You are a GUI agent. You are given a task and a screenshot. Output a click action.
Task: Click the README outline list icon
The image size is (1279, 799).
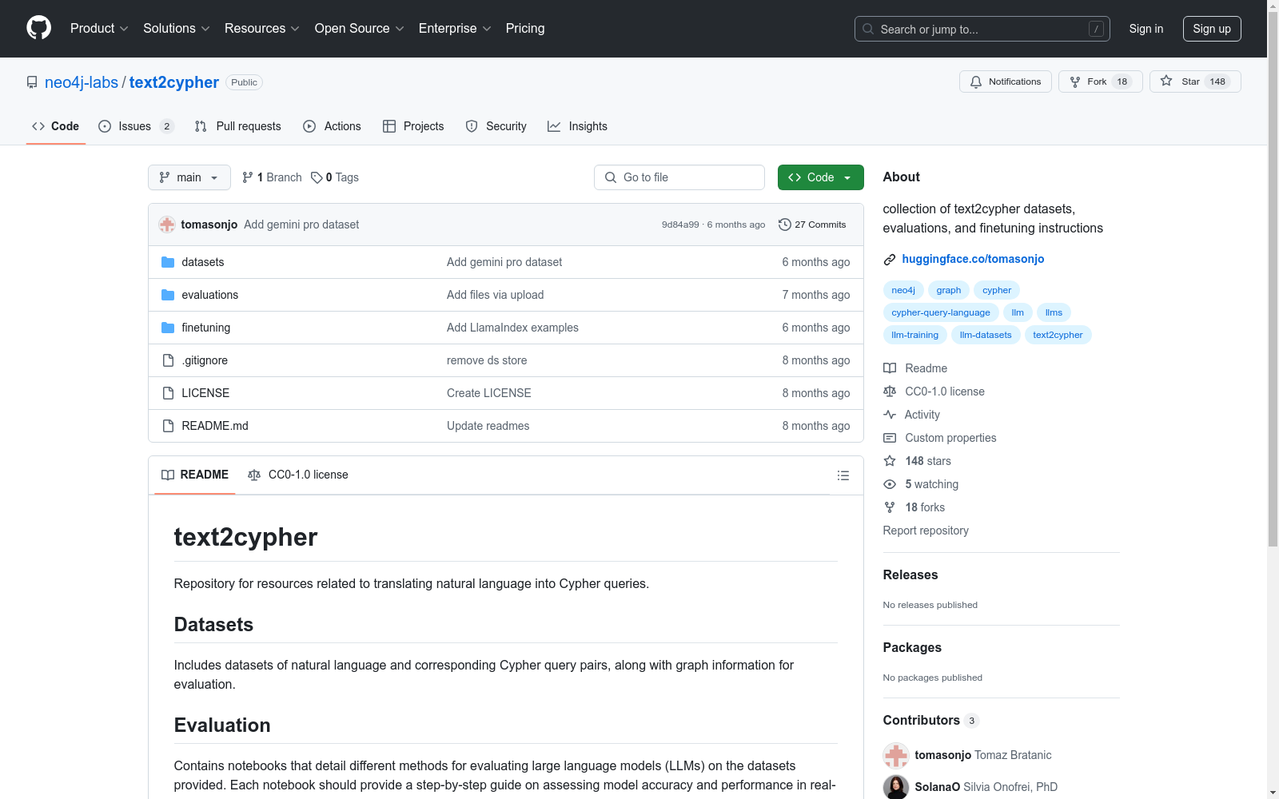click(843, 475)
